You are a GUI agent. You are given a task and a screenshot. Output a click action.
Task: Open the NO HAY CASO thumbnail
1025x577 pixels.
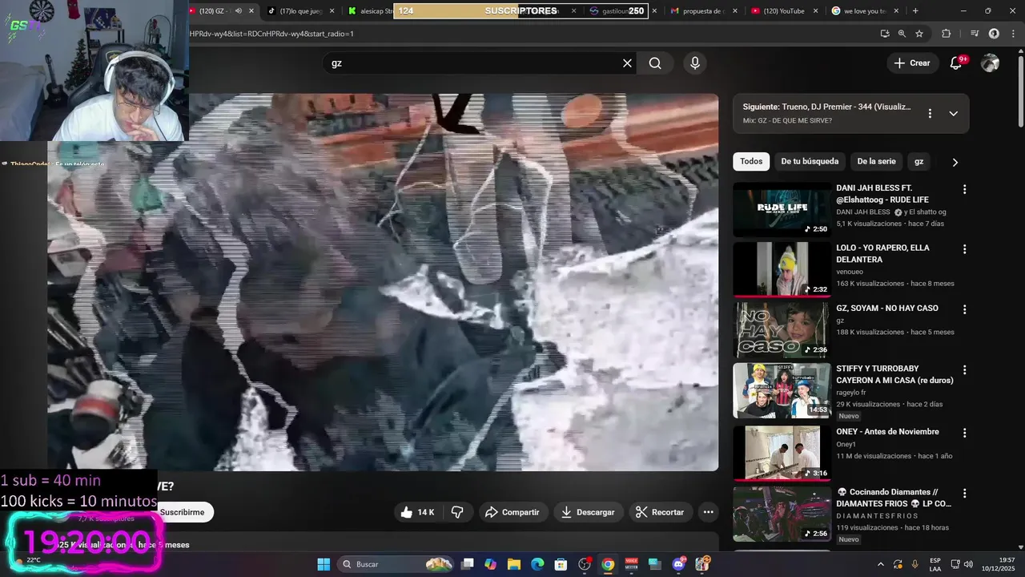(x=782, y=329)
